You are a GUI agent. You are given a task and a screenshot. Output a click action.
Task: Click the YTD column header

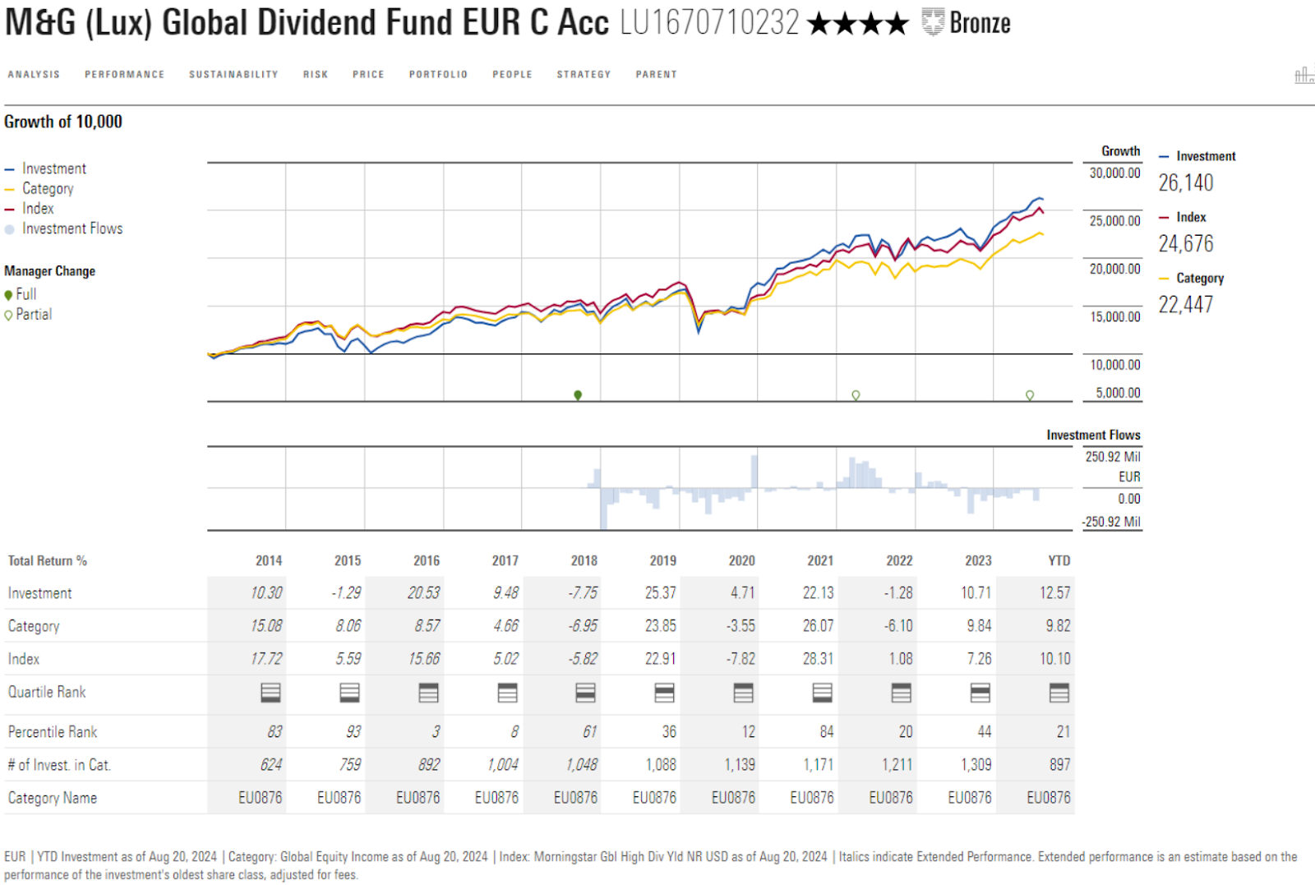[1059, 560]
